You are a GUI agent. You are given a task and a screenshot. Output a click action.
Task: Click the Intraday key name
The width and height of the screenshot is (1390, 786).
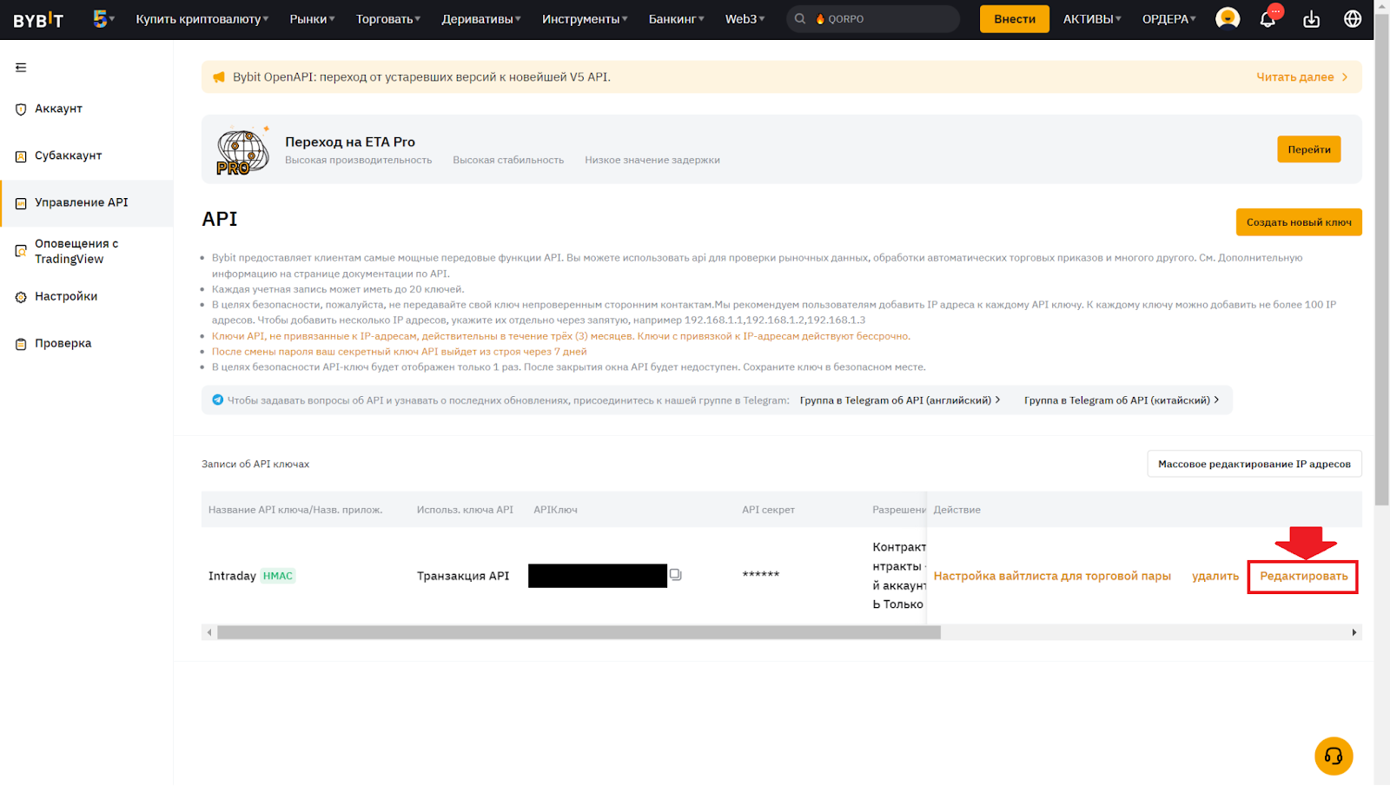pos(232,576)
